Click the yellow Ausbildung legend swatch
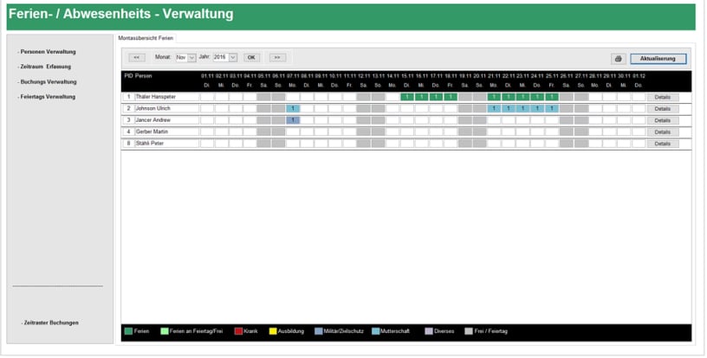 [271, 330]
